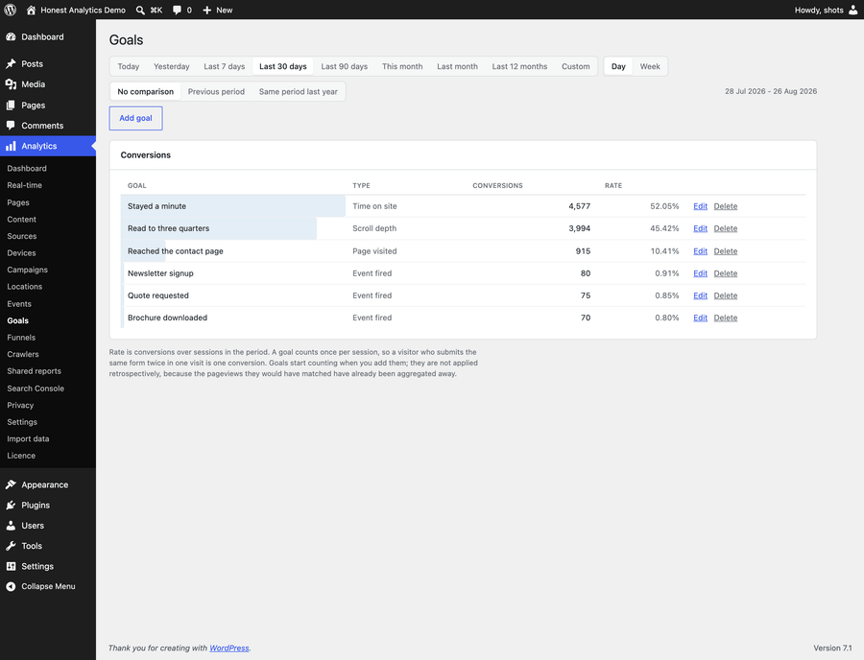Edit the Reached the contact page goal

(700, 251)
